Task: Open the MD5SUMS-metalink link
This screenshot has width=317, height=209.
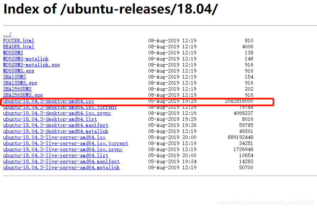Action: coord(26,59)
